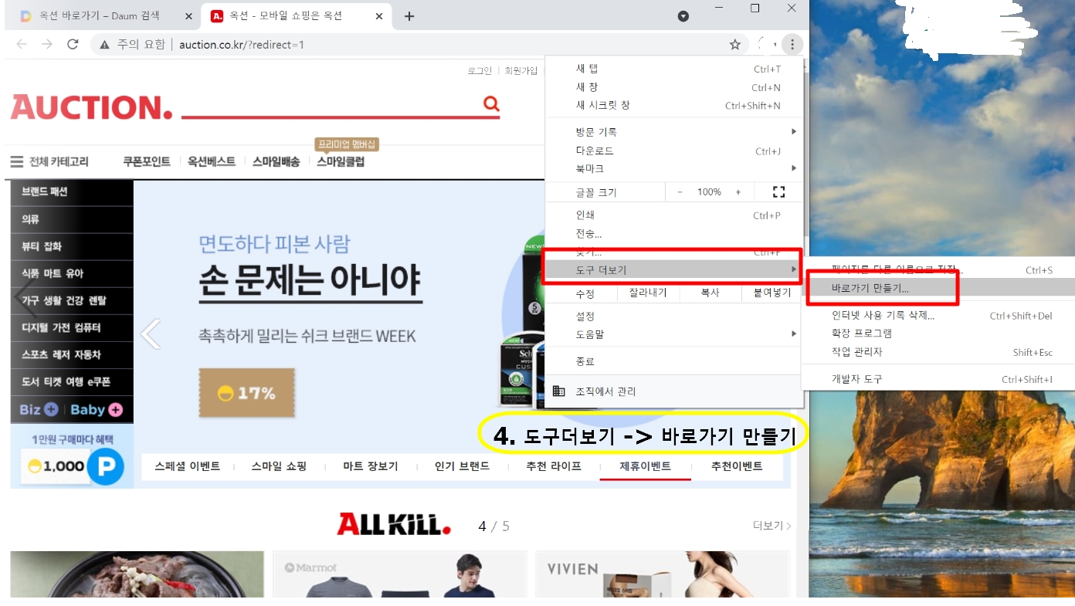The height and width of the screenshot is (606, 1075).
Task: Open 개발자 도구 from the submenu
Action: tap(938, 379)
